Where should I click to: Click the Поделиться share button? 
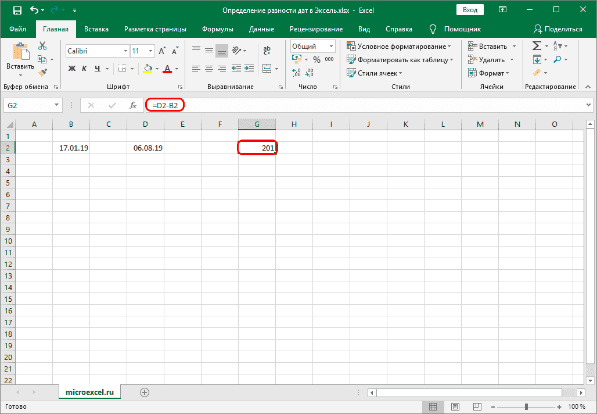click(x=558, y=29)
